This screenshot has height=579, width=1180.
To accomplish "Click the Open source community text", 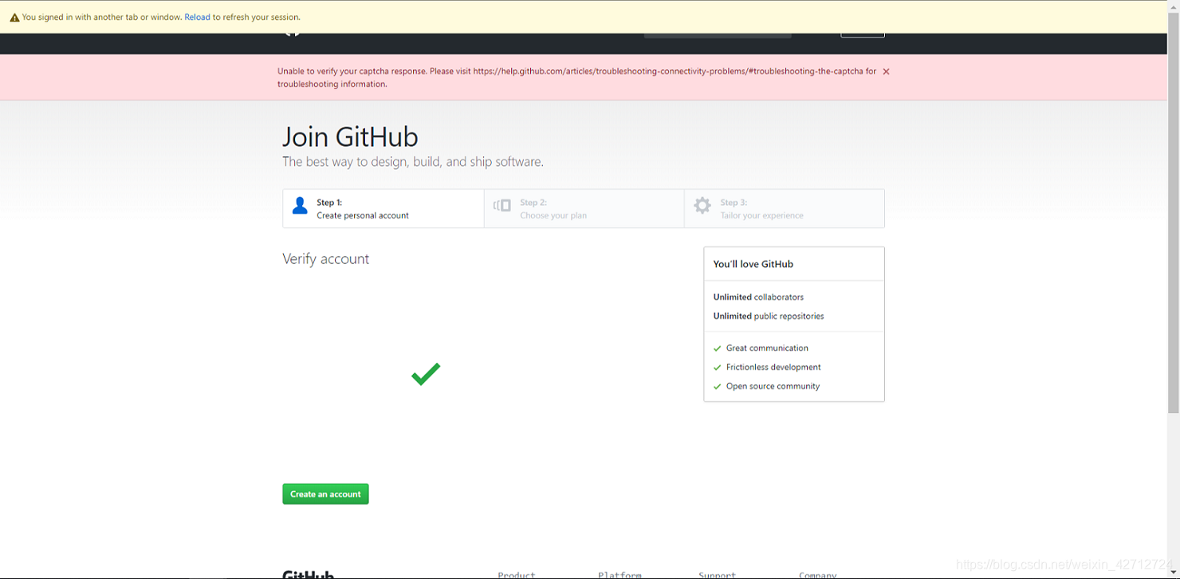I will pyautogui.click(x=773, y=387).
